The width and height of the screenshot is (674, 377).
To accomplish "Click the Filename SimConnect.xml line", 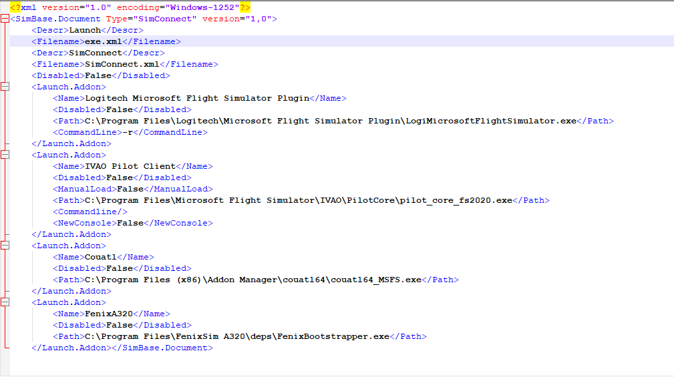I will [x=125, y=64].
